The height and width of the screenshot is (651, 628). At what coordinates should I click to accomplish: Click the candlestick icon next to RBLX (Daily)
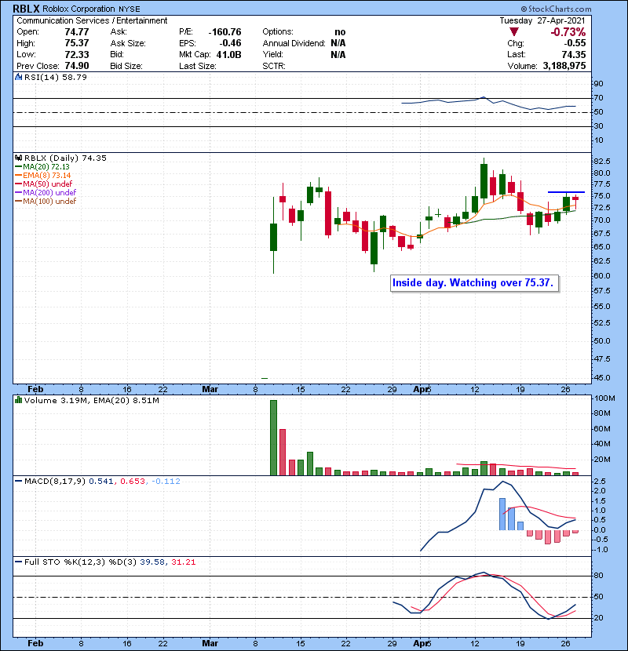click(18, 158)
